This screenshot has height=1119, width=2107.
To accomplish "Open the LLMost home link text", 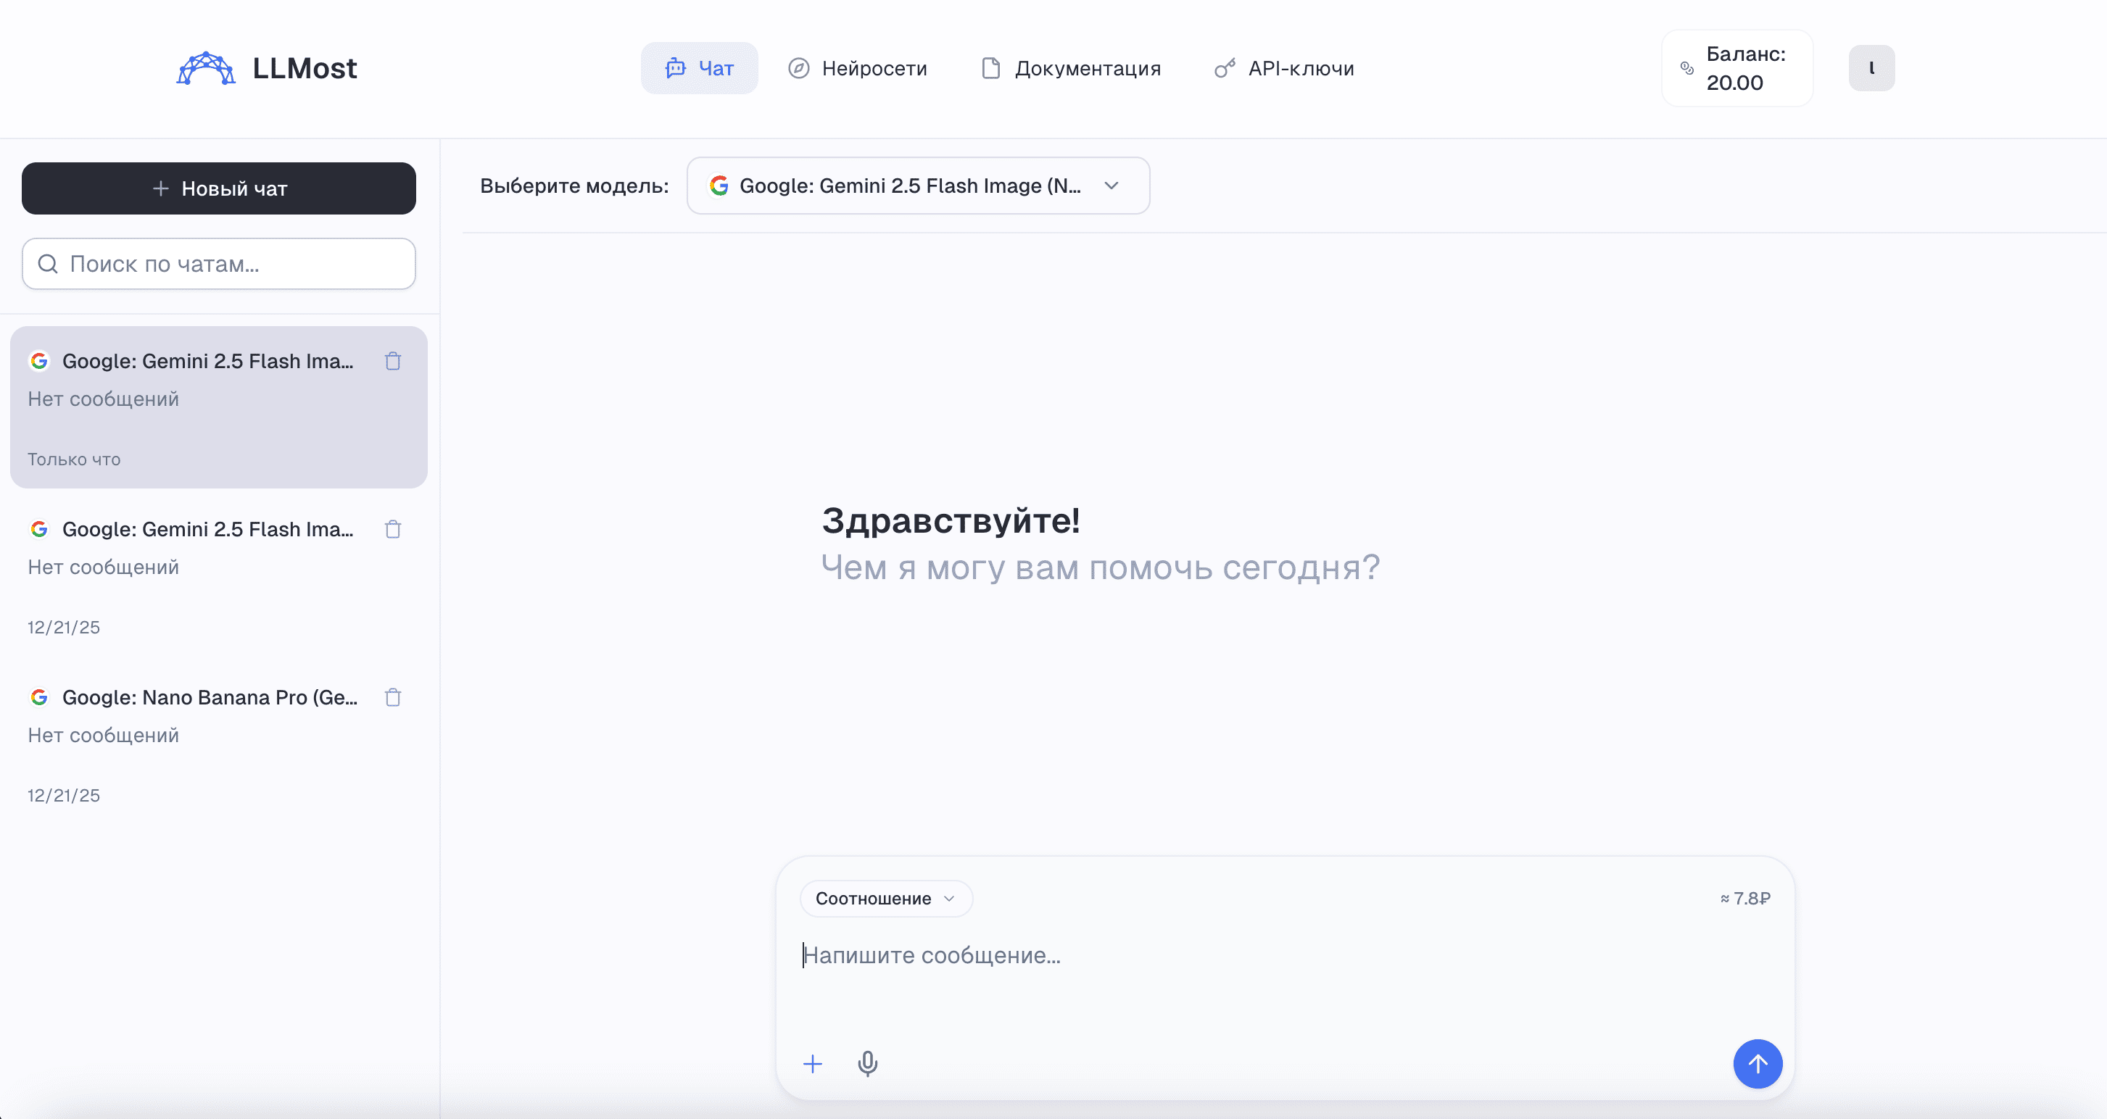I will 305,68.
